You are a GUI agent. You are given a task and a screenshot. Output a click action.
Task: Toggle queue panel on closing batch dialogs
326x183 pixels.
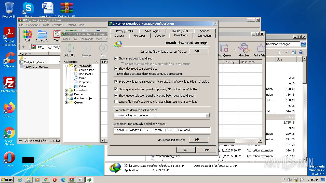(x=116, y=96)
